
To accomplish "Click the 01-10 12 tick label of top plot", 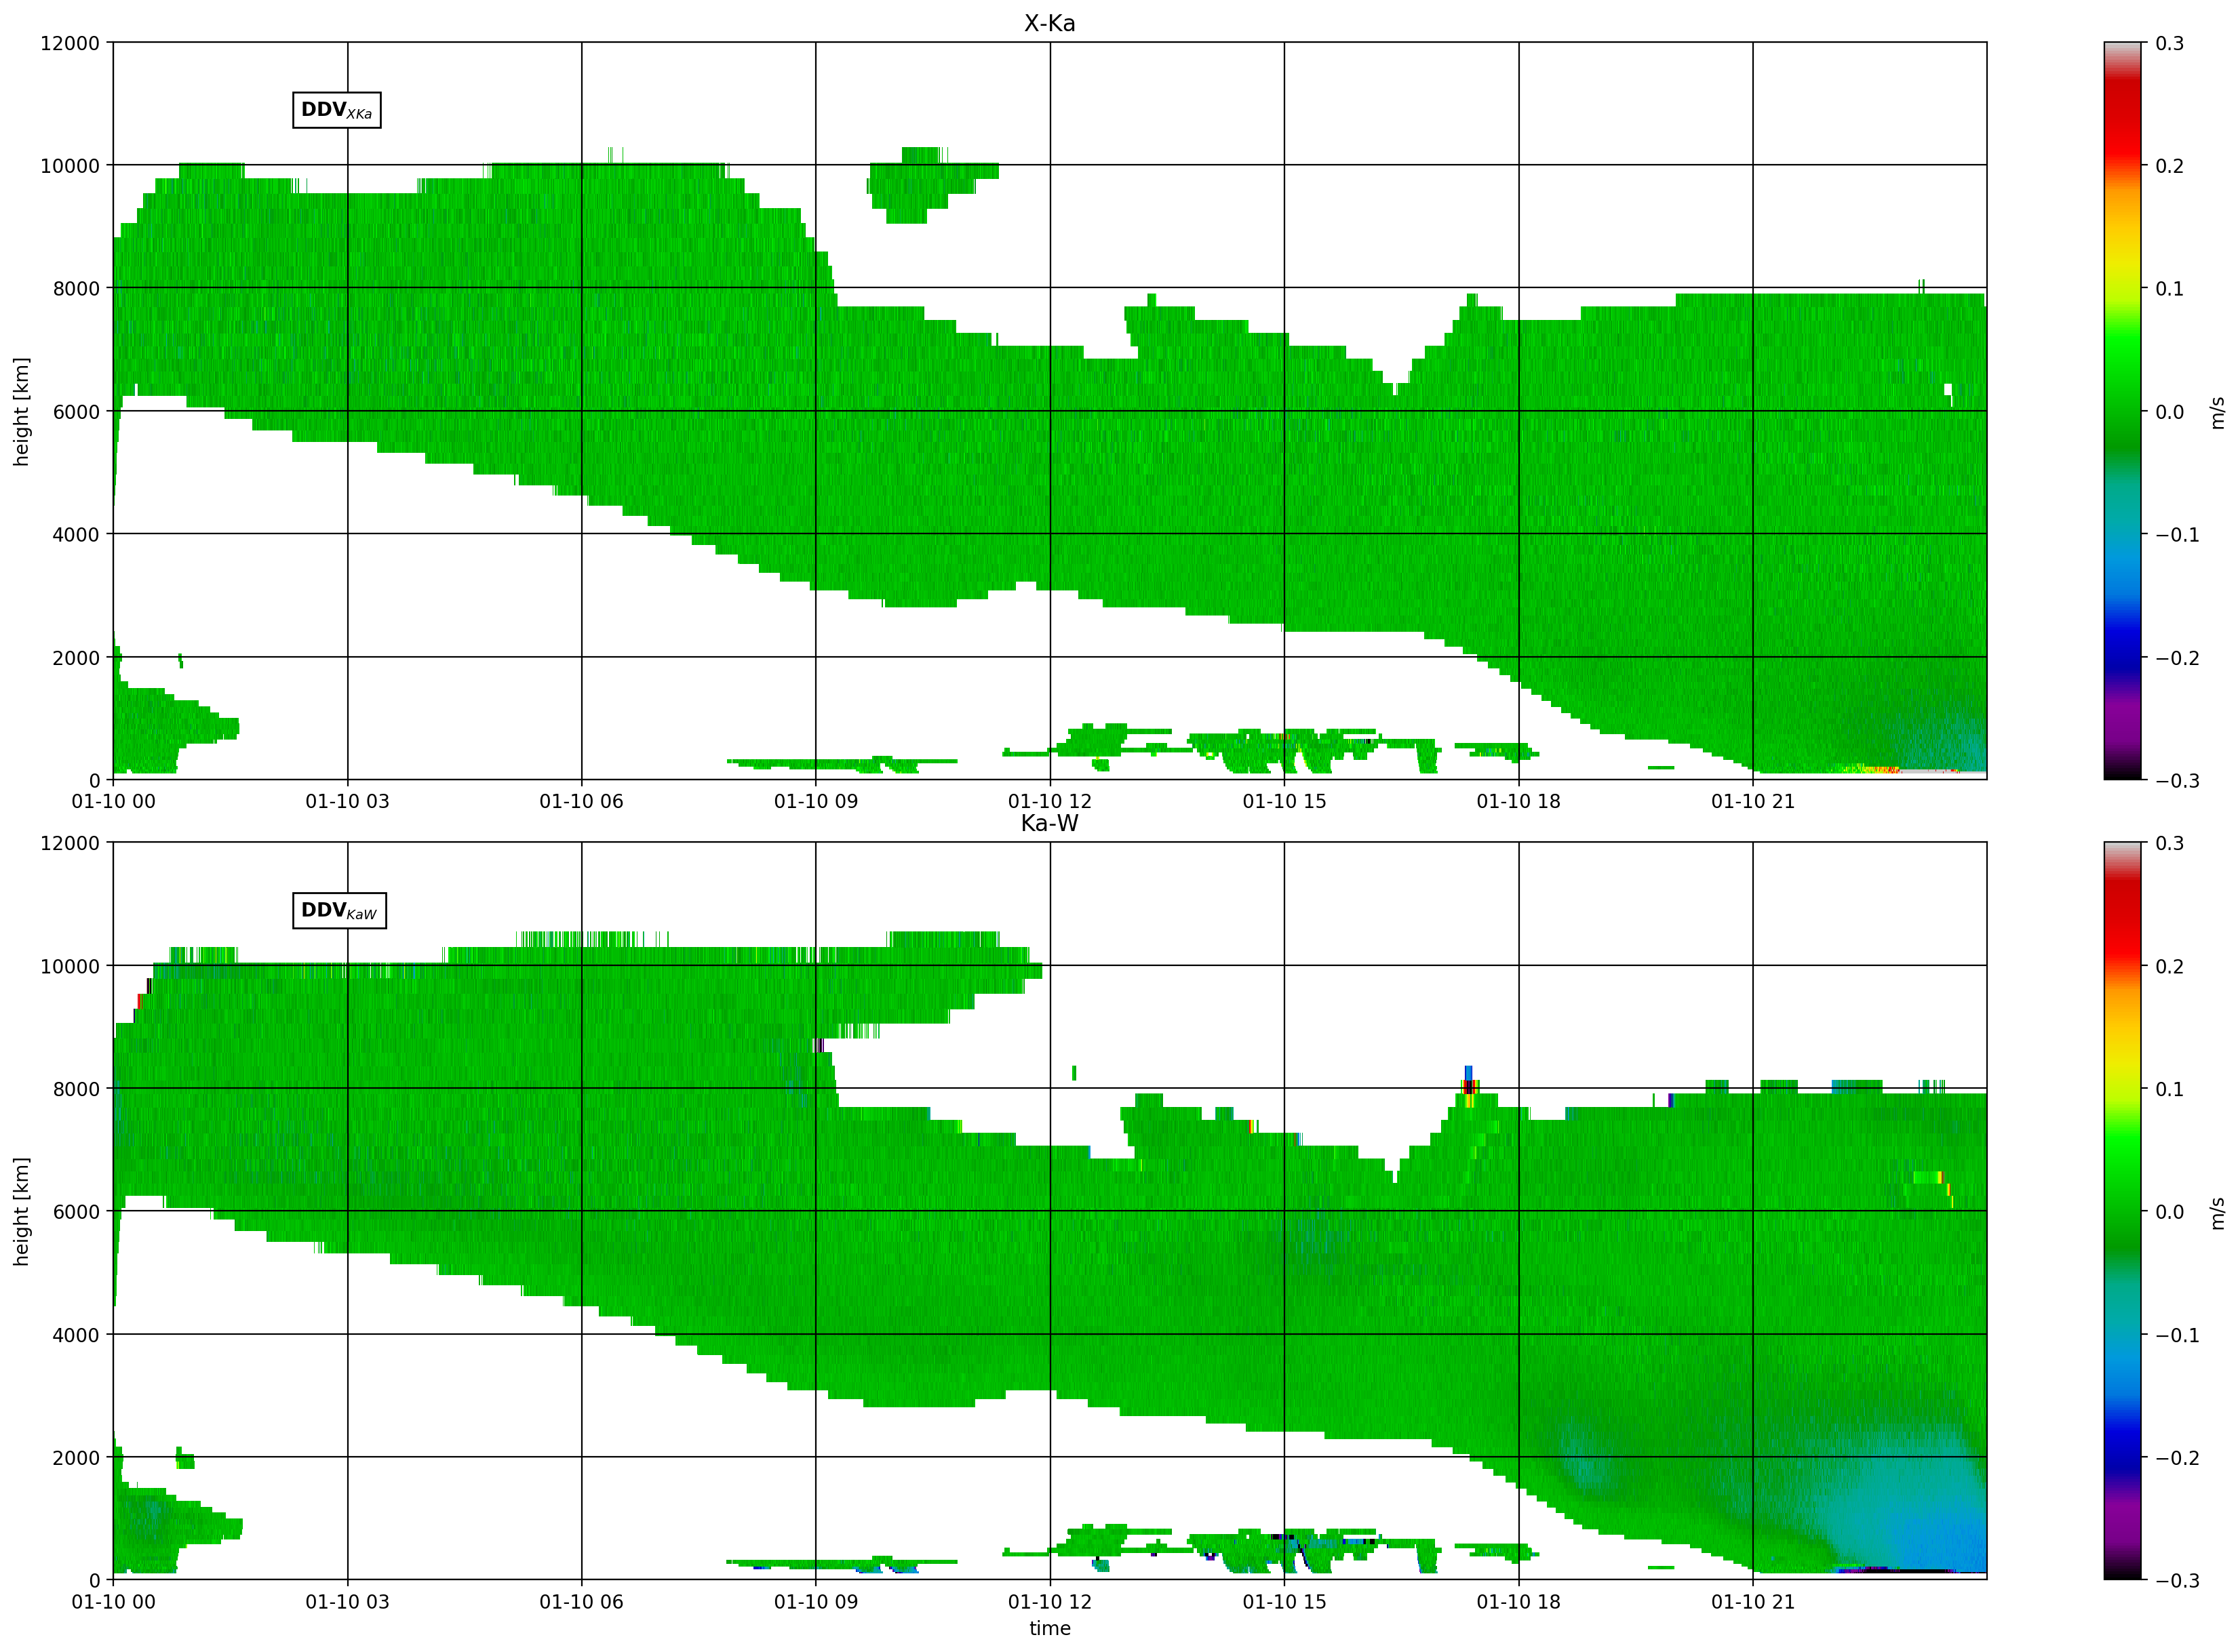I will click(1049, 801).
